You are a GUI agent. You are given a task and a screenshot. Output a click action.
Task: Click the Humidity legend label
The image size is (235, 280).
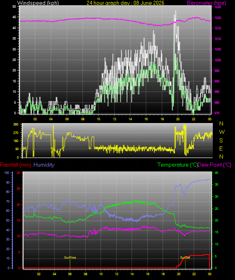[44, 165]
